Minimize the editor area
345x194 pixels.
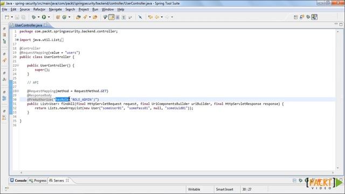(x=336, y=24)
